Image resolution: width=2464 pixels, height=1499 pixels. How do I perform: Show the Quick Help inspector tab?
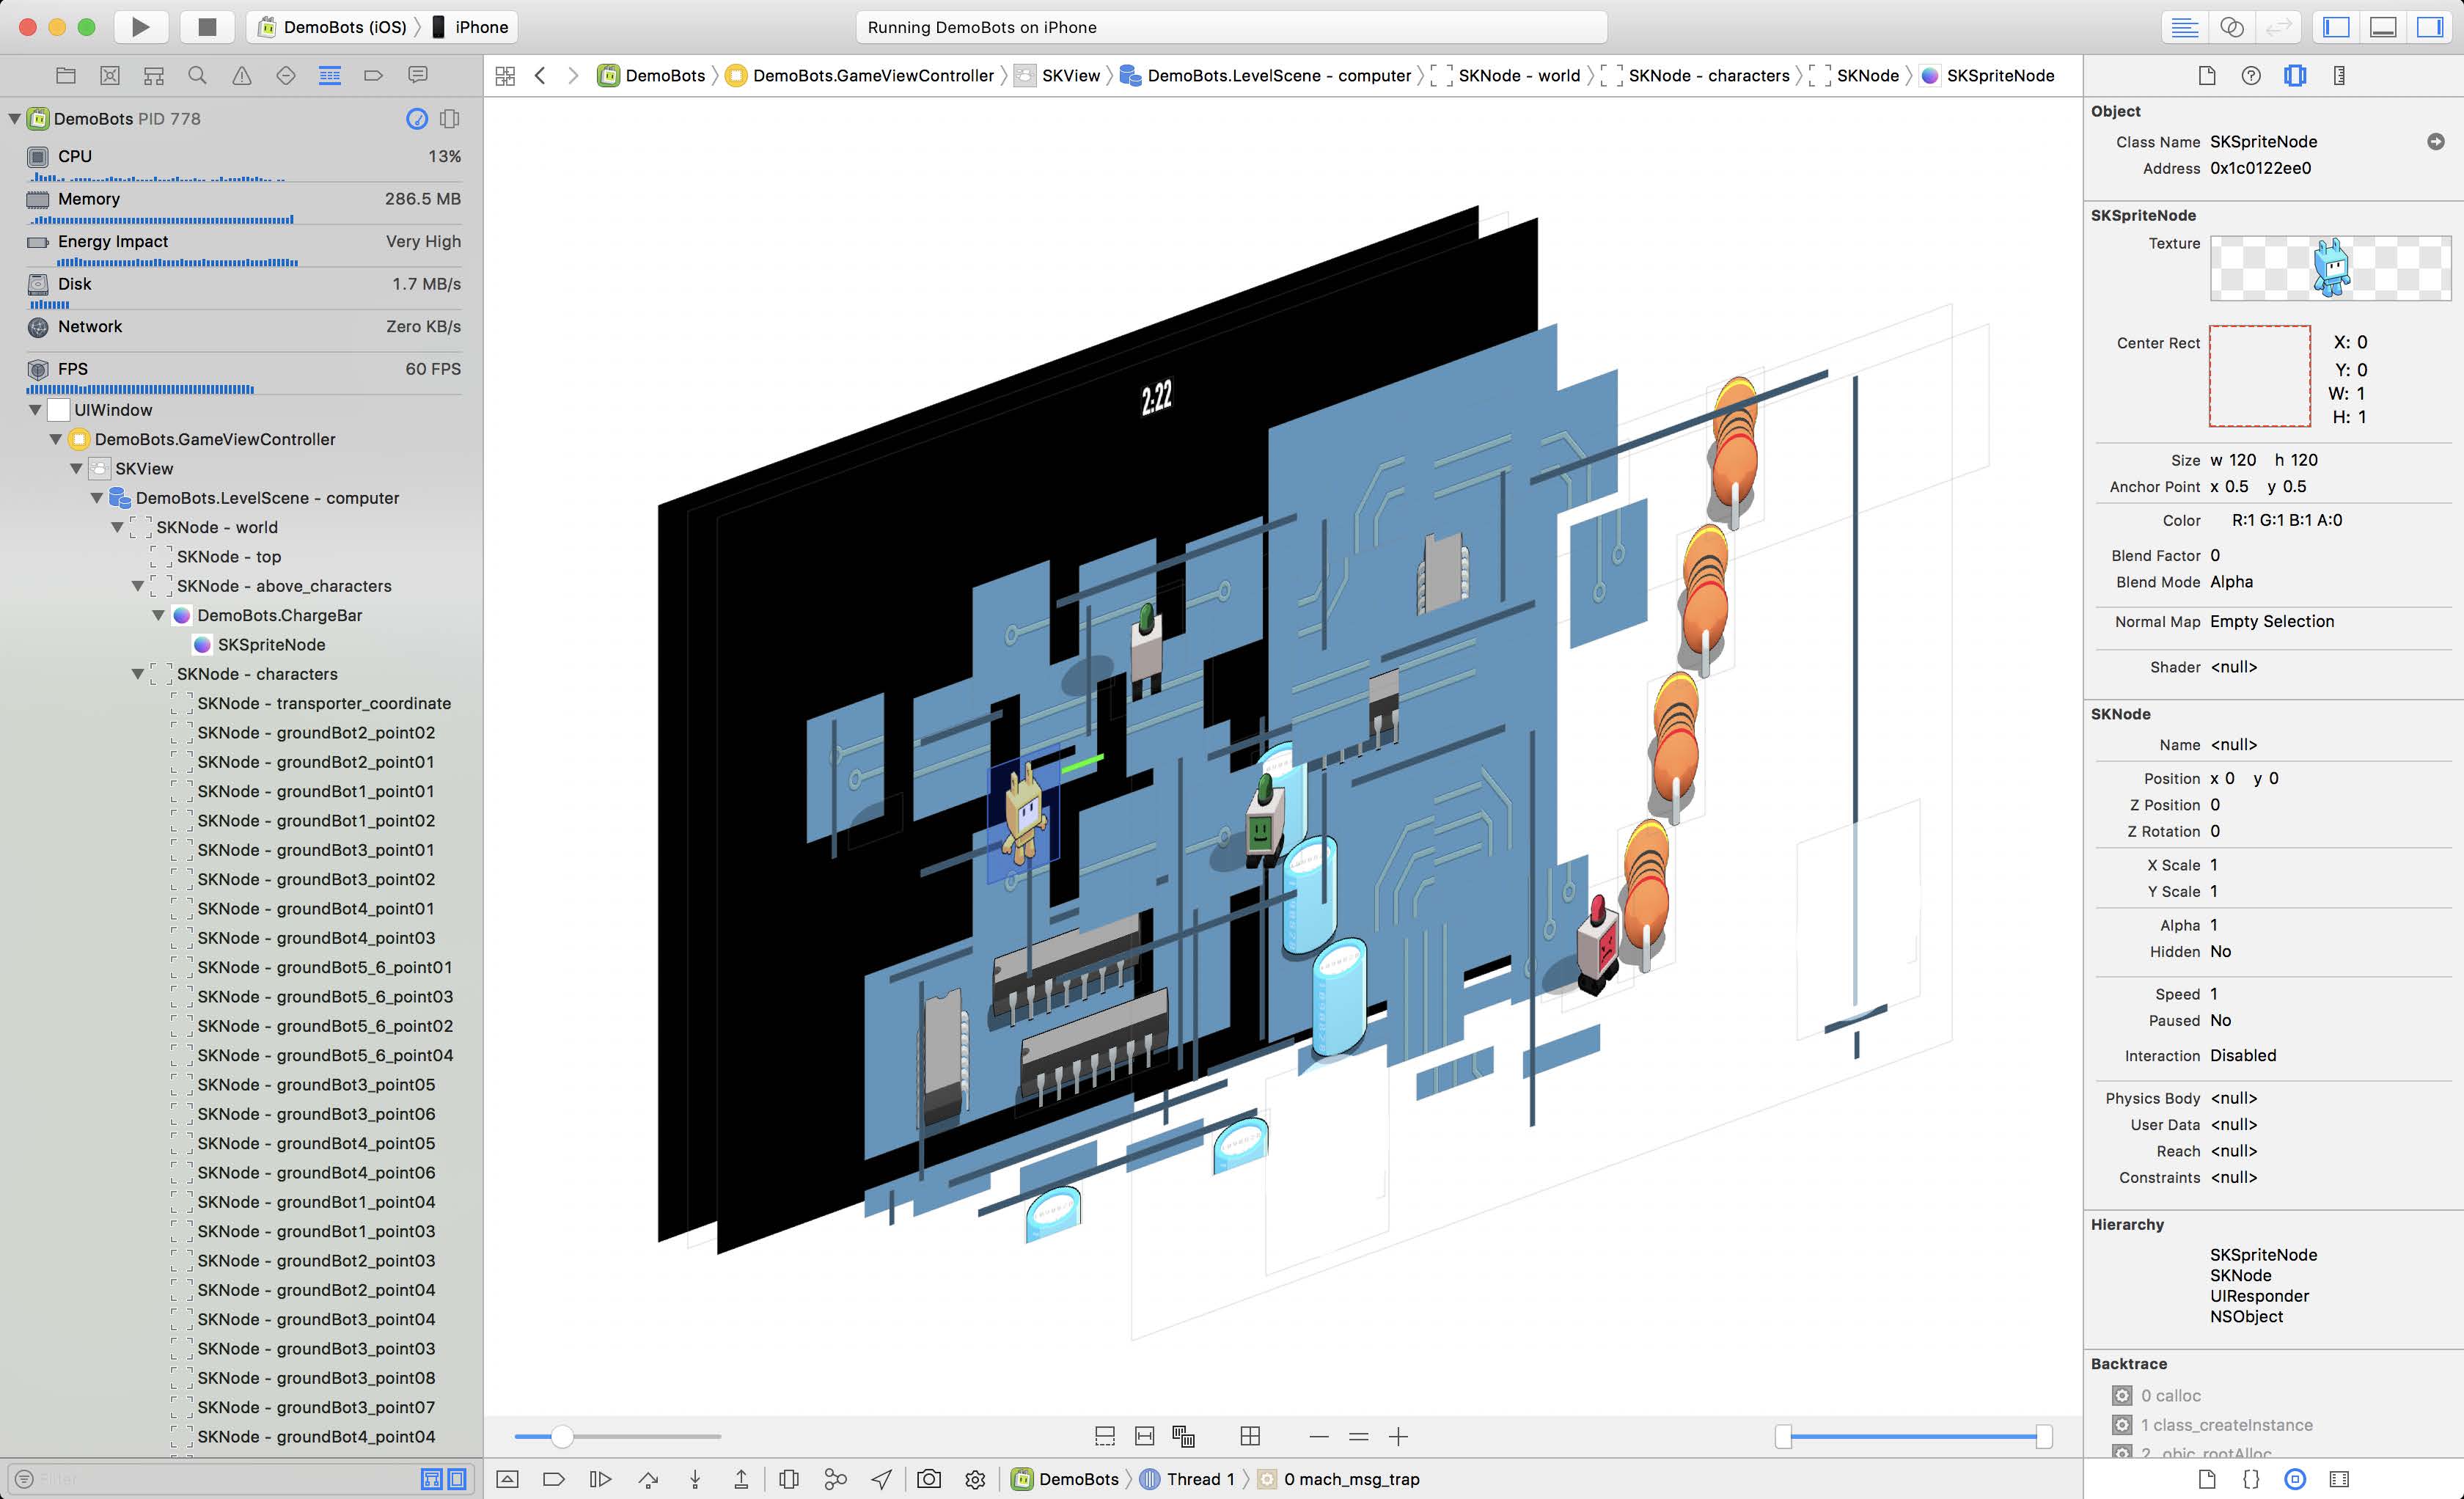click(x=2251, y=76)
